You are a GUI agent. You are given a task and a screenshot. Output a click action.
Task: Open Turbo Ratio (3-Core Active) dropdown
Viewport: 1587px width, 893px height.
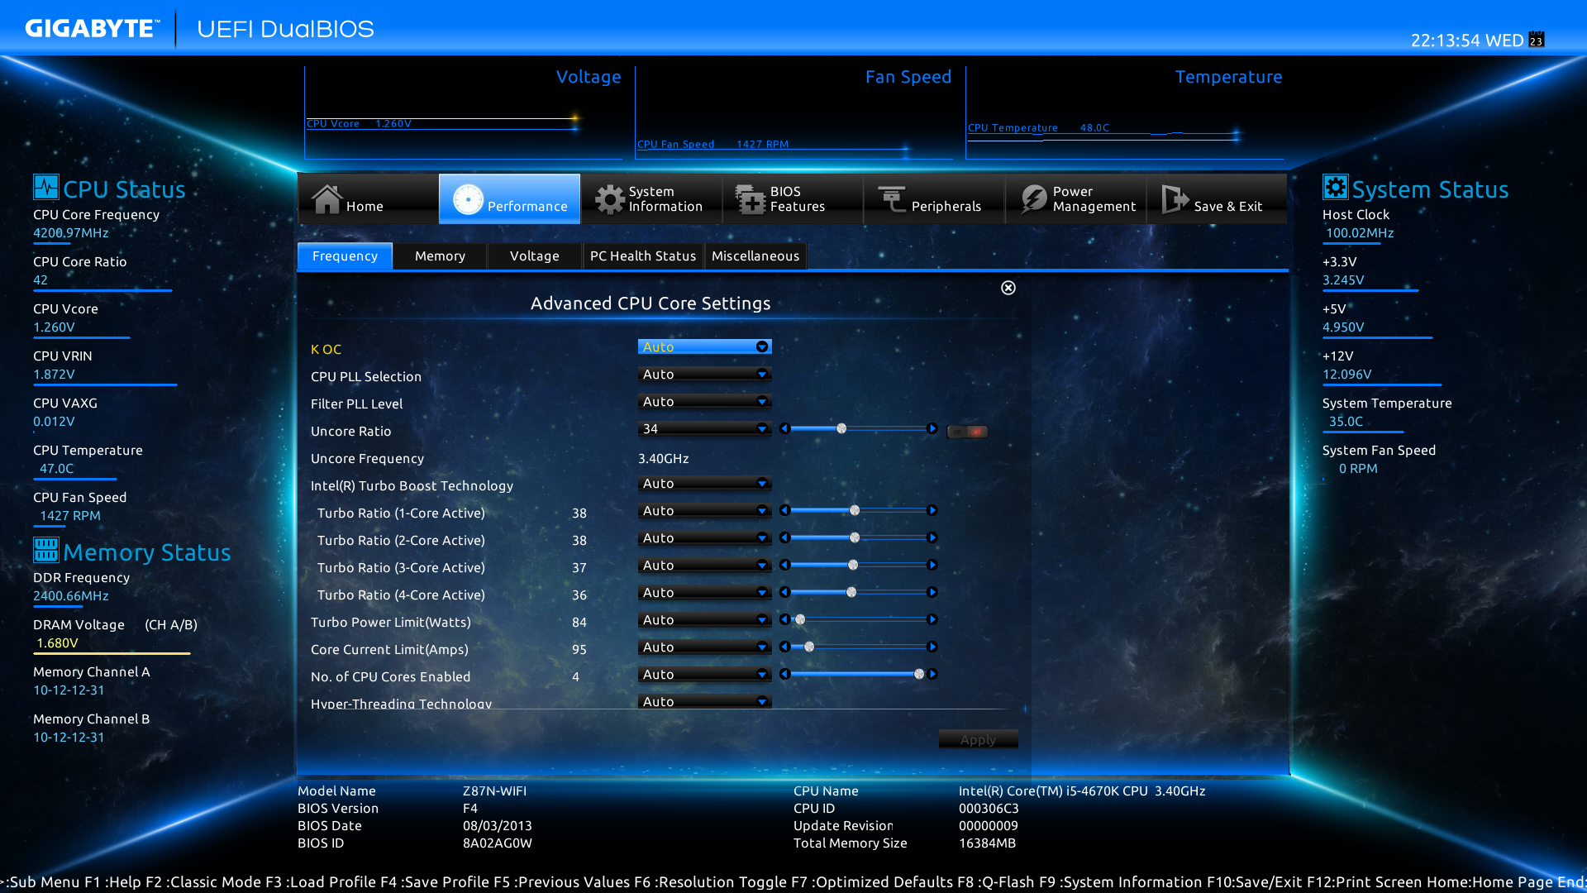[x=704, y=566]
